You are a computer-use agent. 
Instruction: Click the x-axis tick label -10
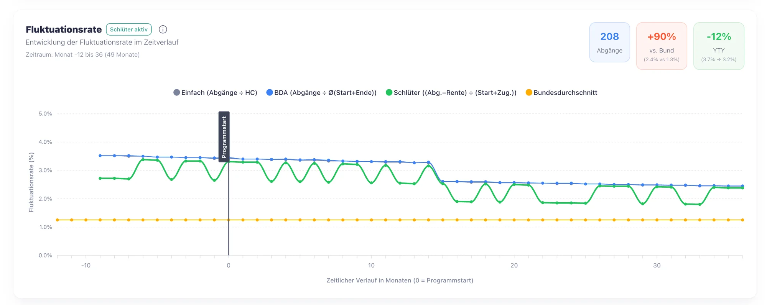[86, 265]
